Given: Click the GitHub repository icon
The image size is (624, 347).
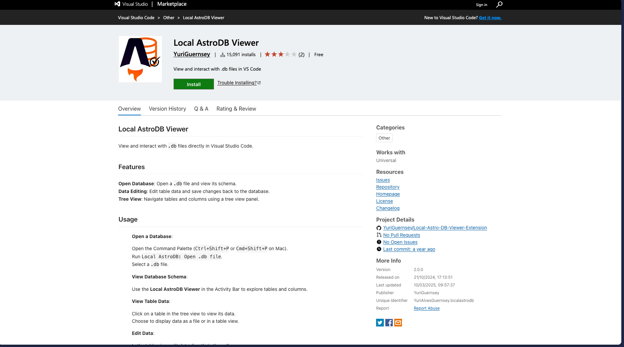Looking at the screenshot, I should click(379, 228).
